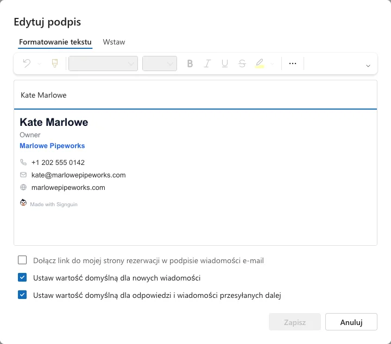Switch to Formatowanie tekstu tab
Screen dimensions: 391x344
click(x=55, y=42)
